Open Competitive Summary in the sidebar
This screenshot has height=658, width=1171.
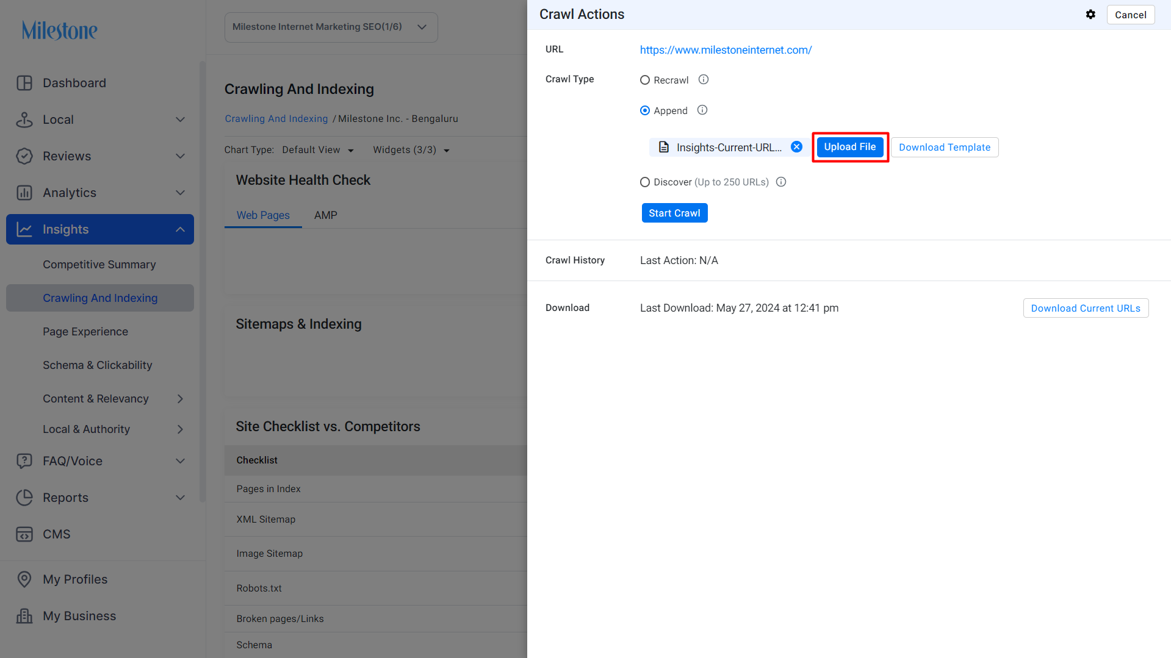[99, 265]
